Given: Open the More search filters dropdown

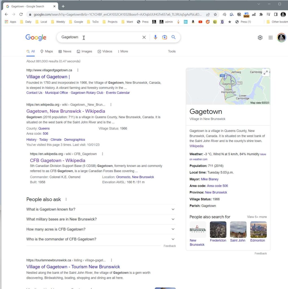Looking at the screenshot, I should (x=123, y=51).
